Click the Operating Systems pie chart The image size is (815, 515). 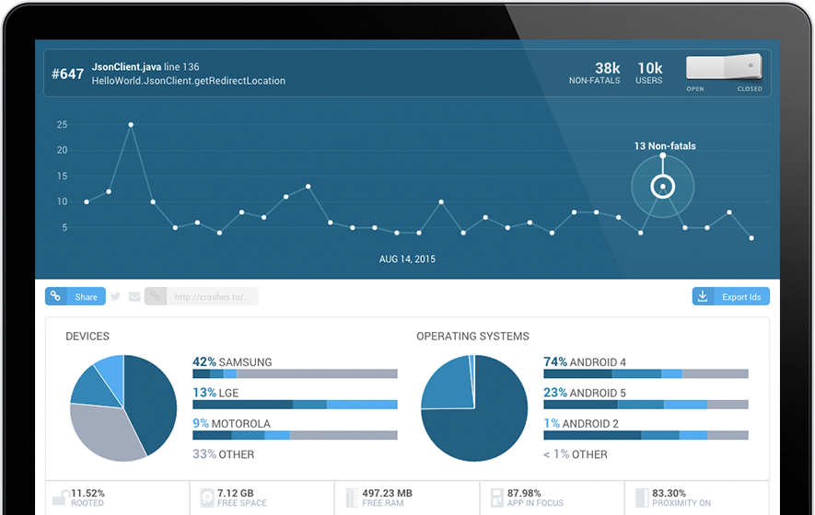(474, 408)
